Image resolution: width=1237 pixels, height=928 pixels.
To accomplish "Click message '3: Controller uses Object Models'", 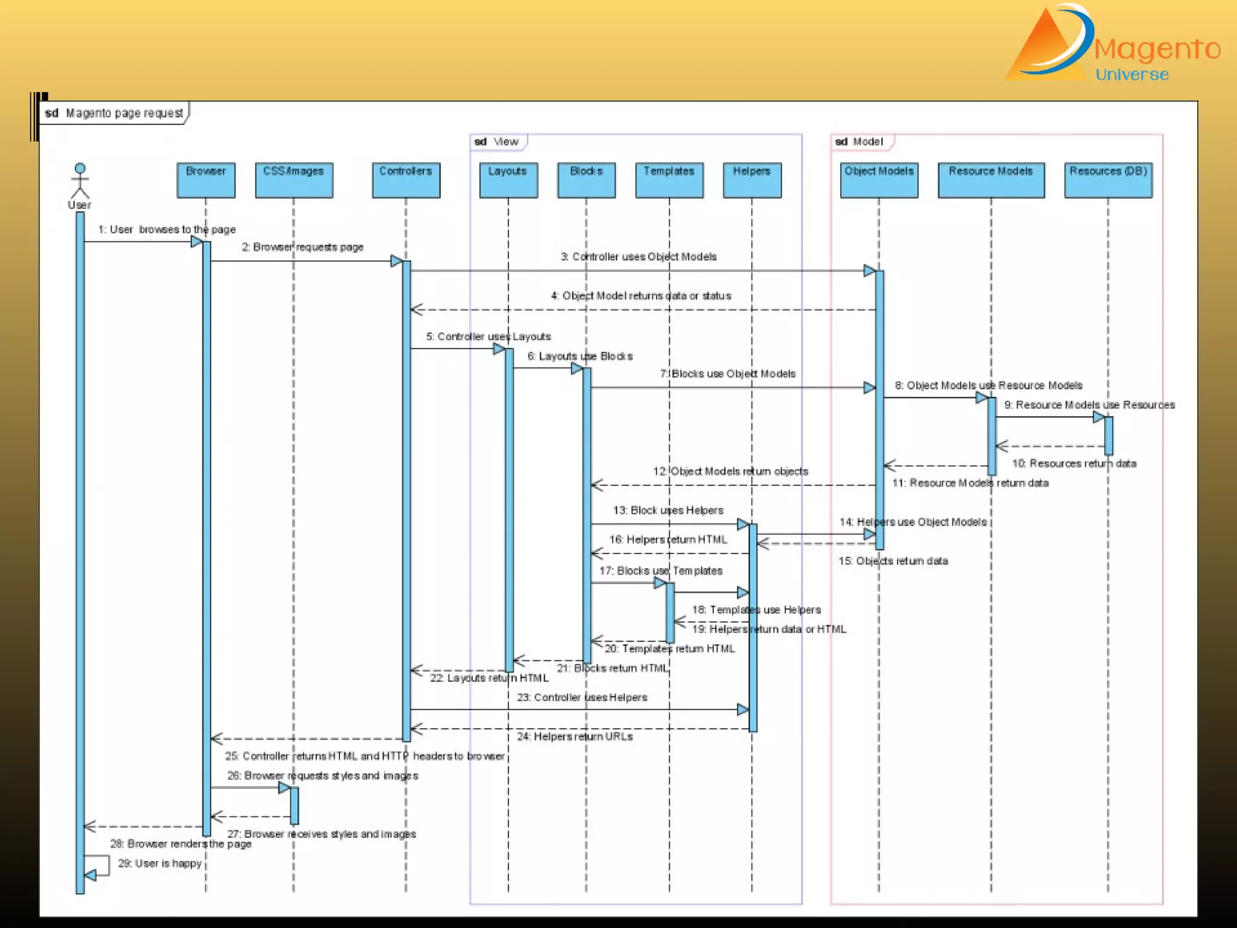I will pos(638,257).
